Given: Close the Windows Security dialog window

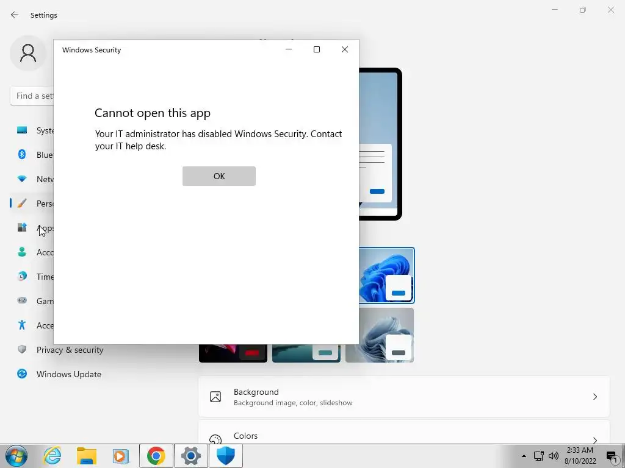Looking at the screenshot, I should [345, 49].
